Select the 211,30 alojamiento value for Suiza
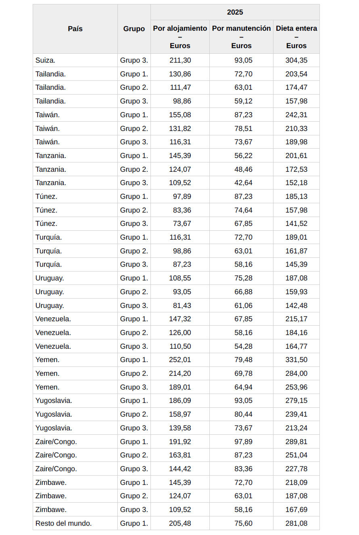 coord(180,61)
